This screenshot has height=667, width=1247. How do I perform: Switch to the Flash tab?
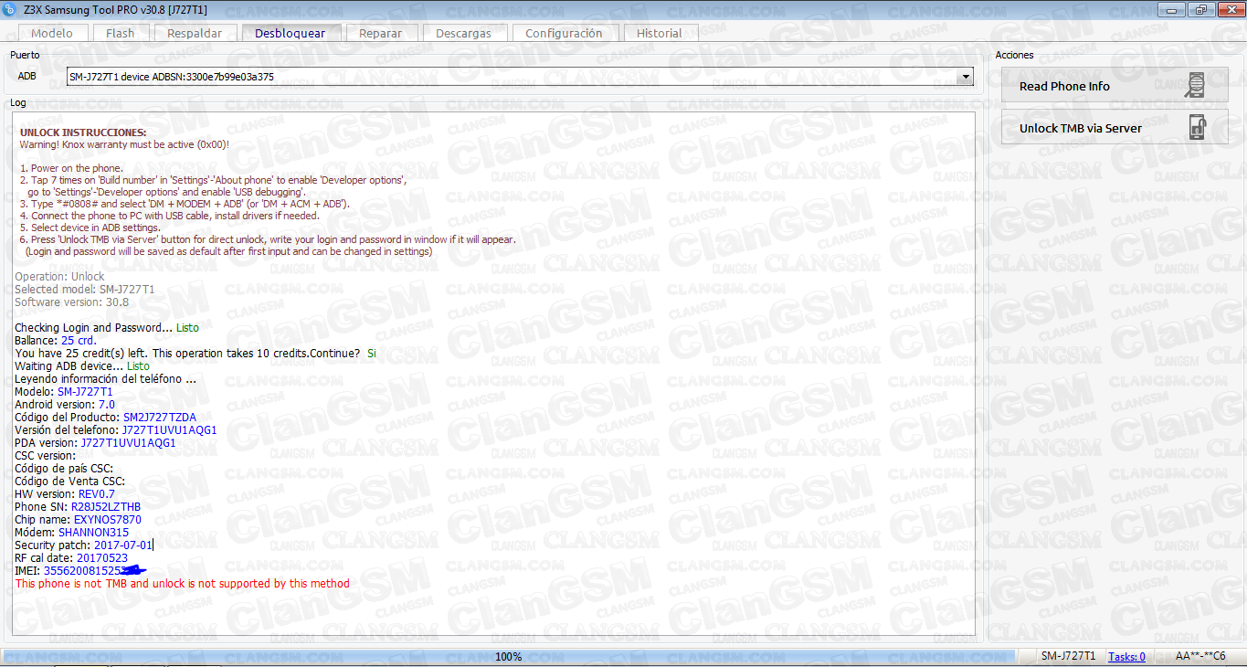click(x=120, y=33)
